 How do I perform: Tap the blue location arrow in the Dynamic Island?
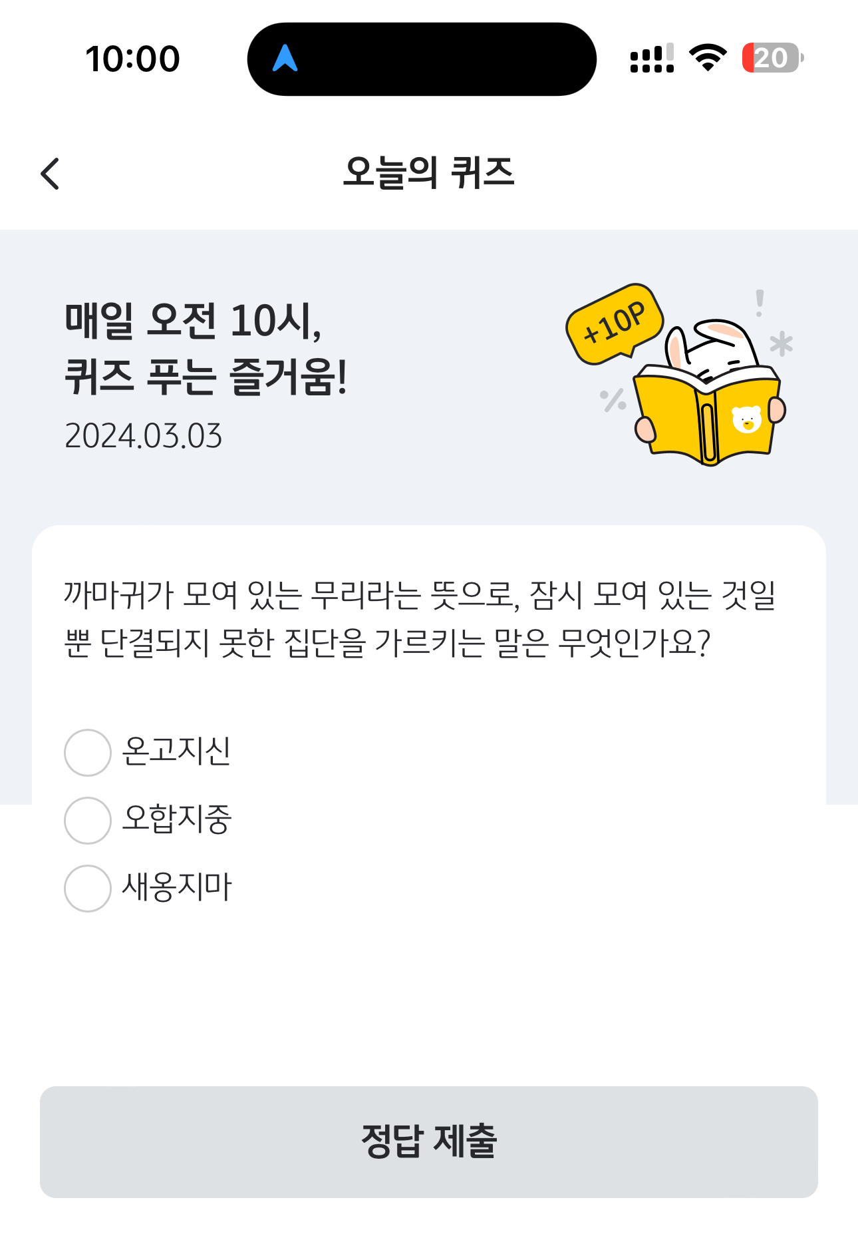pos(285,58)
